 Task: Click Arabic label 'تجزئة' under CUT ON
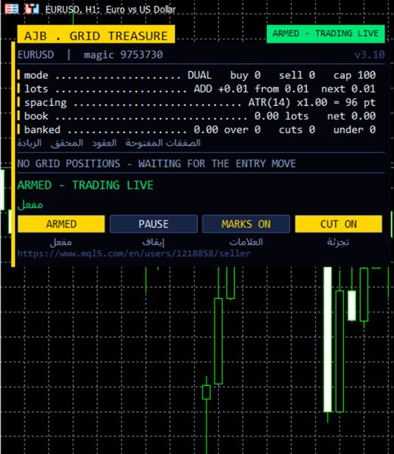tap(339, 242)
